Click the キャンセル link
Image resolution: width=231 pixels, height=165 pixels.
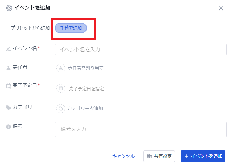(x=123, y=156)
